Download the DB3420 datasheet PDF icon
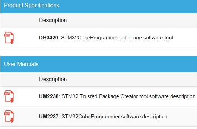 [x=9, y=38]
